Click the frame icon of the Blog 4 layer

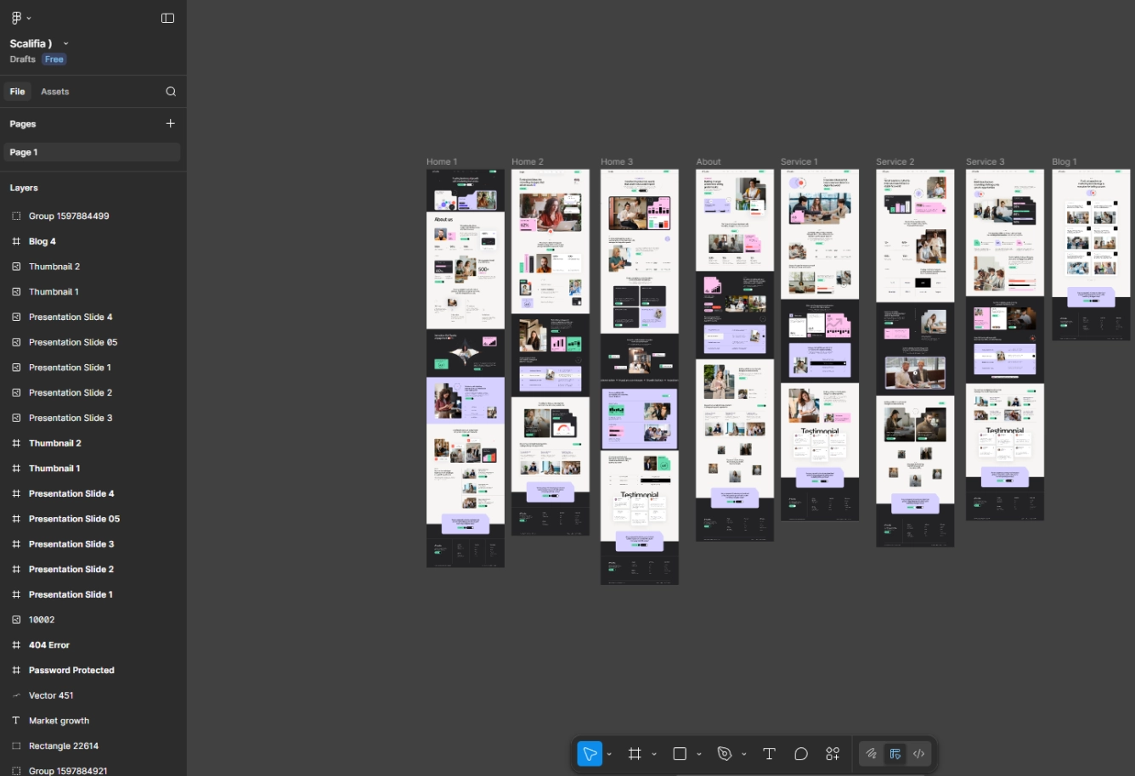16,241
